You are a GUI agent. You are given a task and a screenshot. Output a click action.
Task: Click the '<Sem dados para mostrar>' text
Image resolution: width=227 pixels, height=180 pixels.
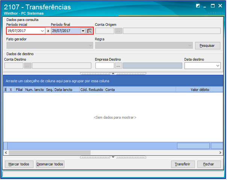pyautogui.click(x=115, y=118)
